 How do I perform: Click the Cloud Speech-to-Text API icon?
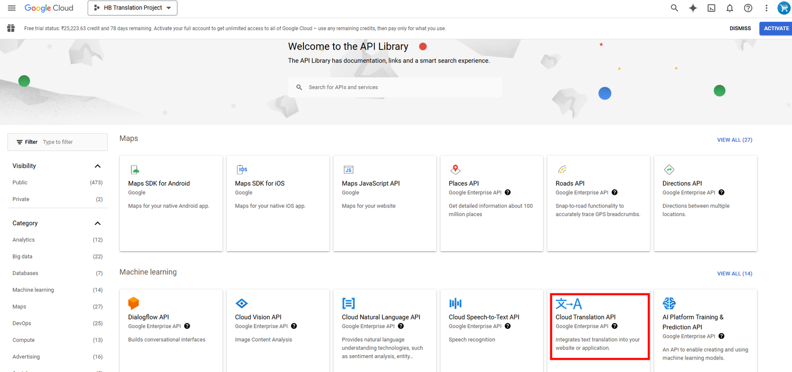455,303
